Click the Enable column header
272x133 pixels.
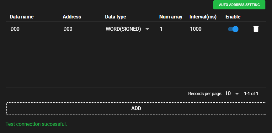click(233, 17)
